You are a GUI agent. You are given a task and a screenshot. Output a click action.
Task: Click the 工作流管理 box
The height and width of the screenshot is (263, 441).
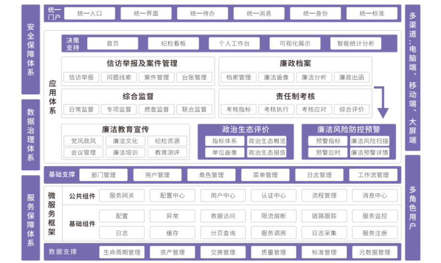click(x=373, y=175)
